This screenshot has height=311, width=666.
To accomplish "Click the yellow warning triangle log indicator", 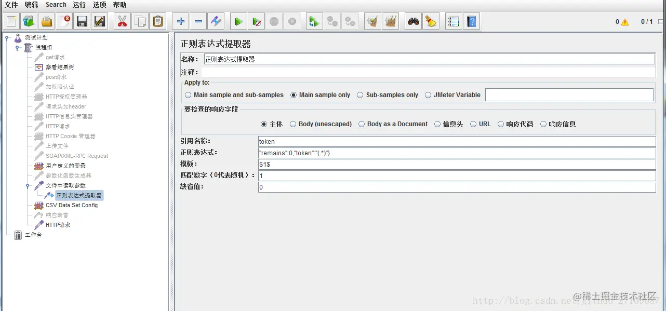I will tap(624, 22).
